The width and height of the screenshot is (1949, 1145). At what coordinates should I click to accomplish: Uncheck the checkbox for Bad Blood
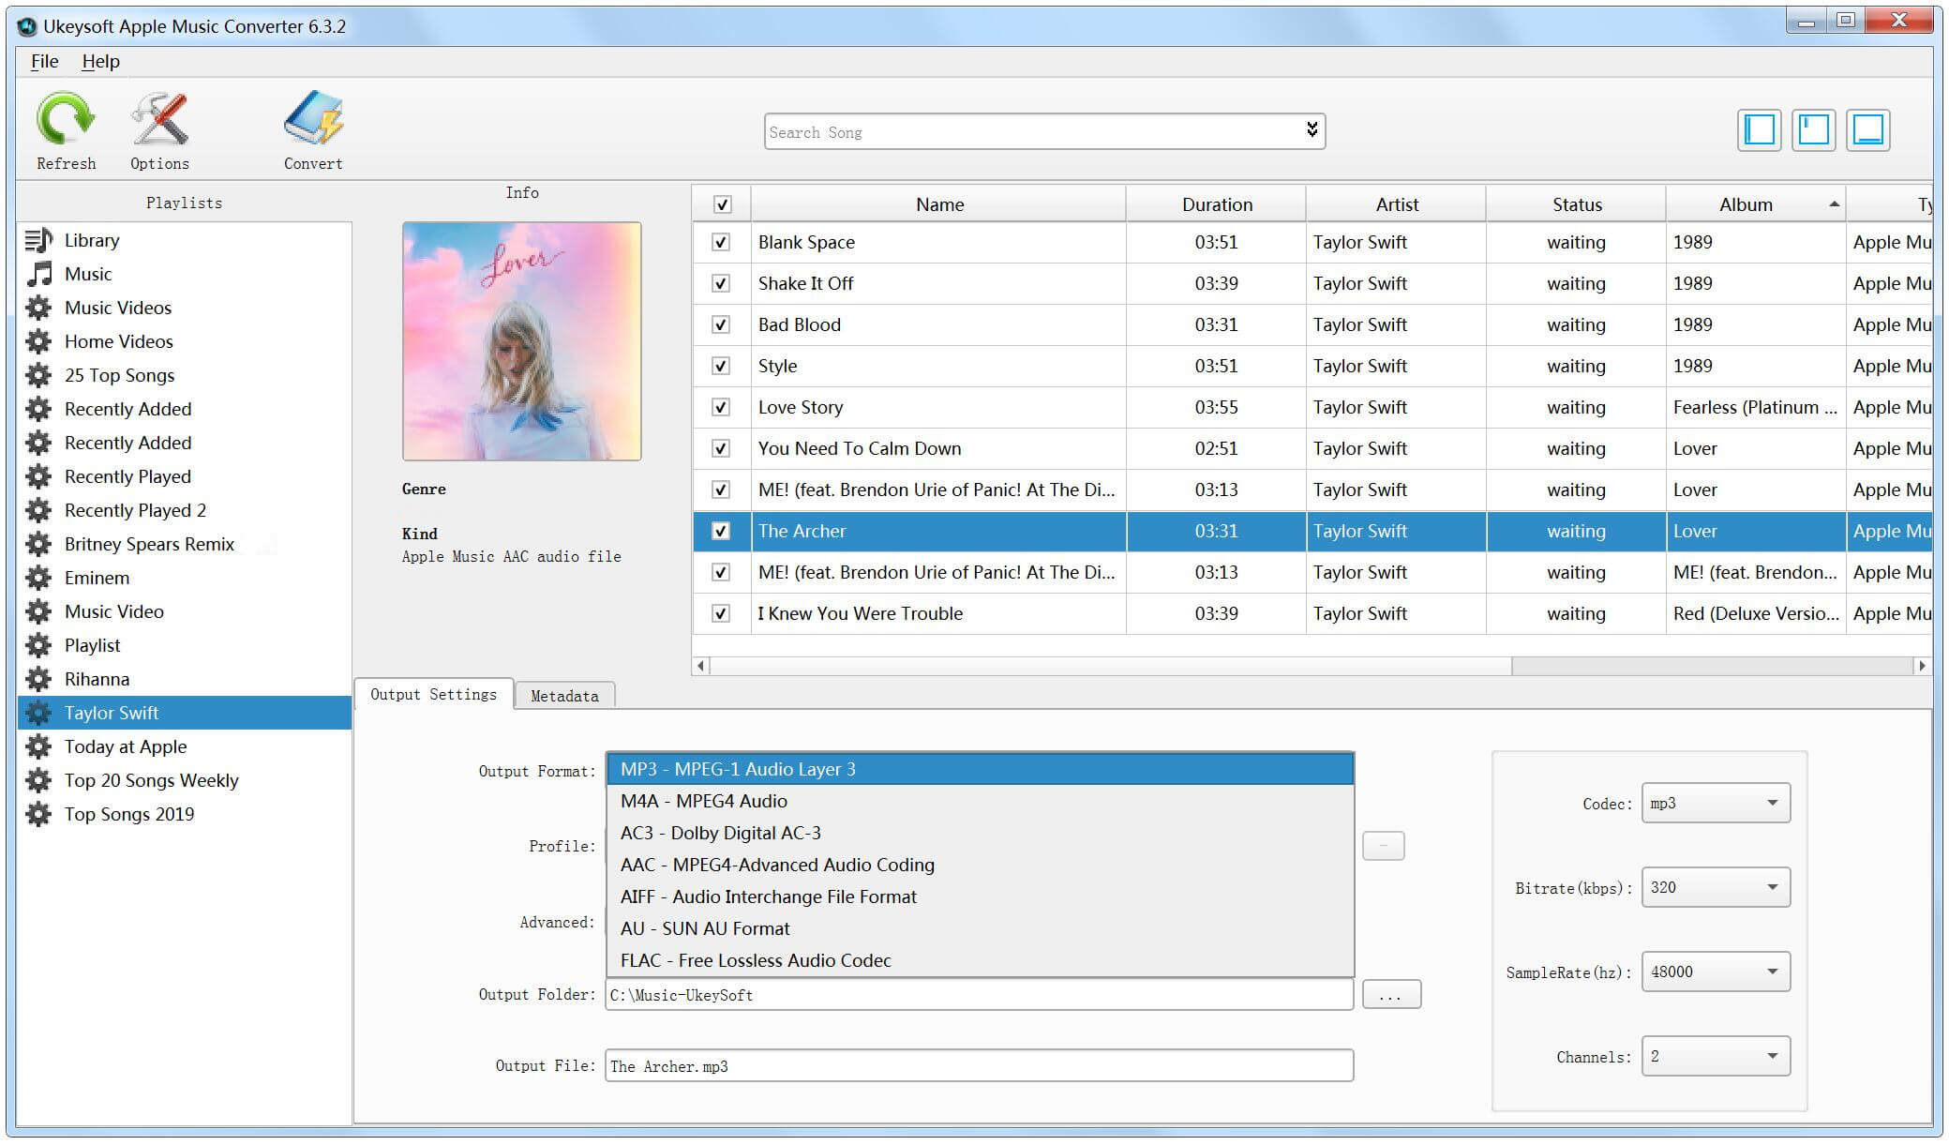[x=721, y=324]
